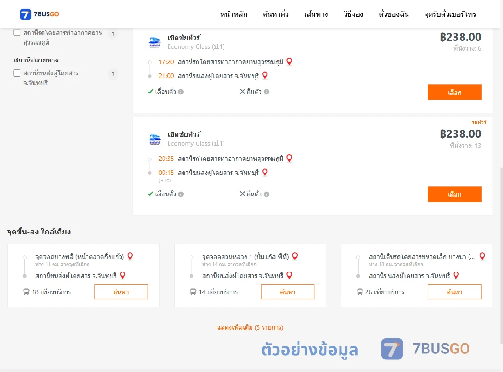Open map pin for จุดจอดบางพลี stop
The width and height of the screenshot is (503, 372).
(x=130, y=256)
